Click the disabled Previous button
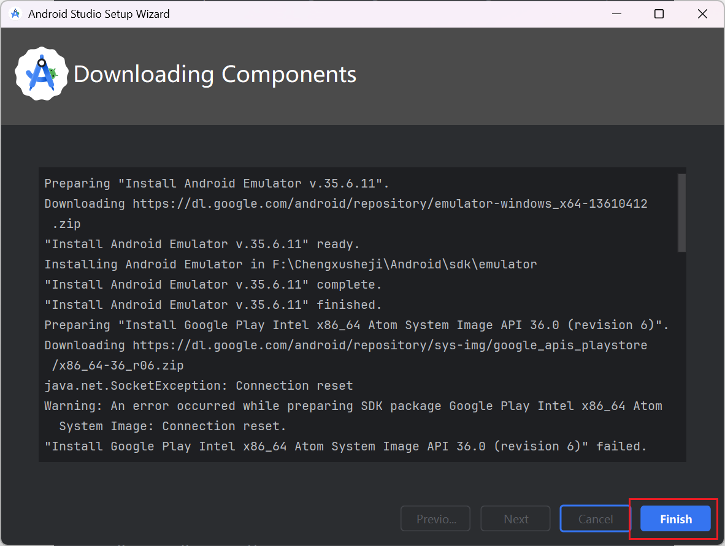The image size is (725, 546). tap(435, 519)
